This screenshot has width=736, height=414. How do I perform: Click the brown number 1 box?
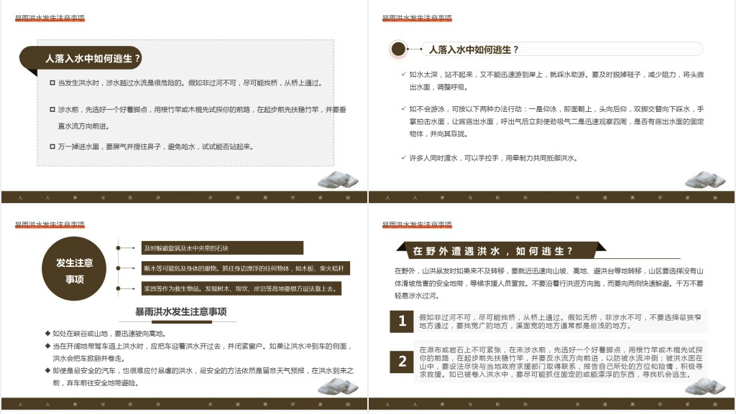coord(402,321)
